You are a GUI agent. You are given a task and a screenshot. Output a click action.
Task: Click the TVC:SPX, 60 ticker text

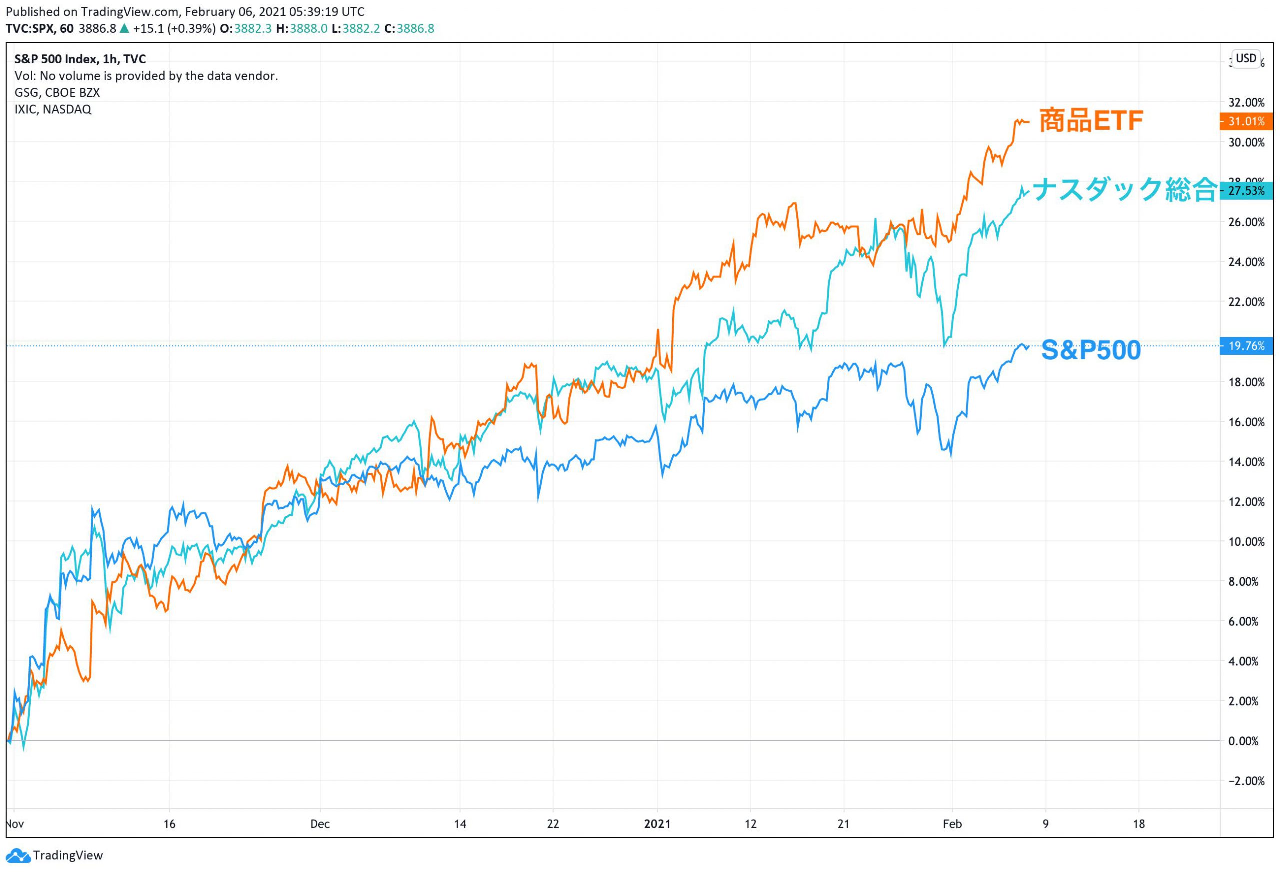pos(39,28)
